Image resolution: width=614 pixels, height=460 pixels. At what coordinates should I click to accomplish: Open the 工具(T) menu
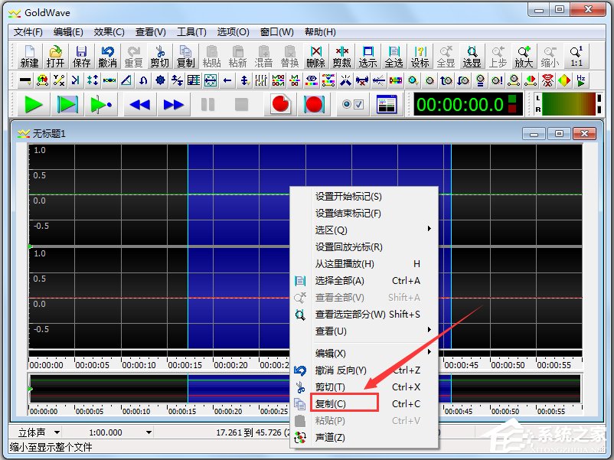pyautogui.click(x=191, y=32)
